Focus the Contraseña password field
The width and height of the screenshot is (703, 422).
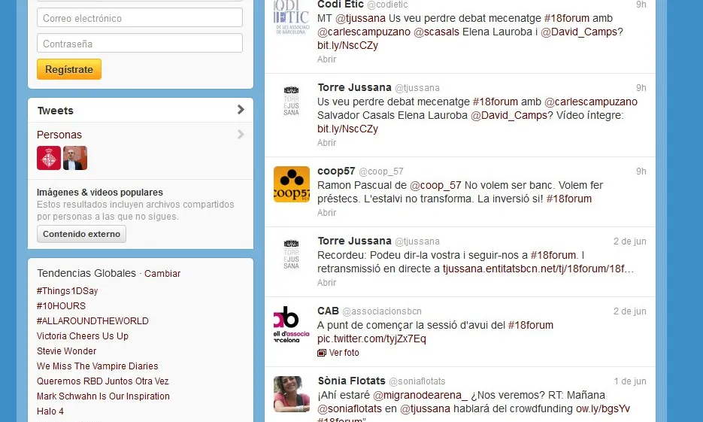click(x=140, y=44)
